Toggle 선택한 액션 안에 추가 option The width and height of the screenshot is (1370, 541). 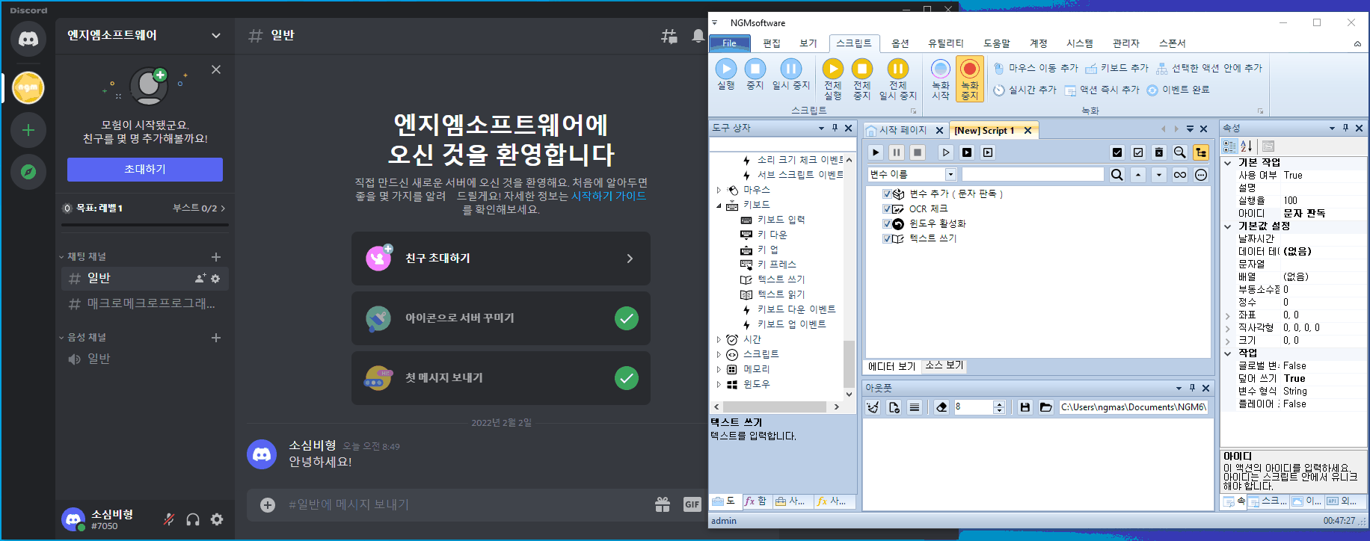pyautogui.click(x=1209, y=68)
